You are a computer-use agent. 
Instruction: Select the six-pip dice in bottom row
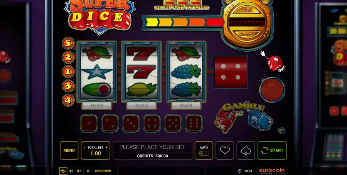194,123
